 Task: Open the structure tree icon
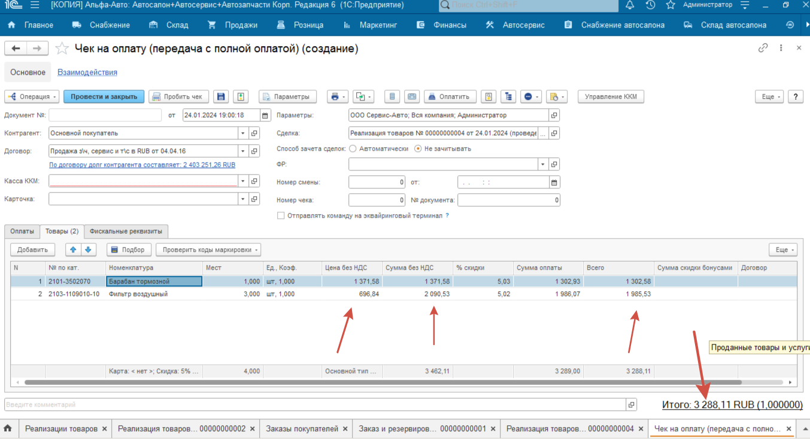click(x=509, y=96)
